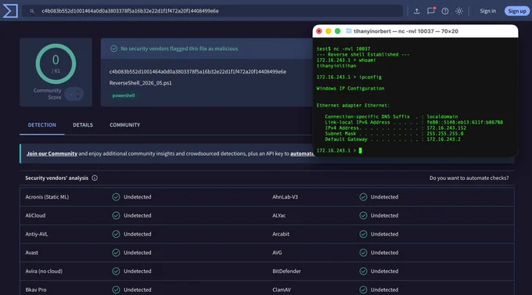Click AVG undetected check icon
This screenshot has width=532, height=295.
click(x=363, y=253)
